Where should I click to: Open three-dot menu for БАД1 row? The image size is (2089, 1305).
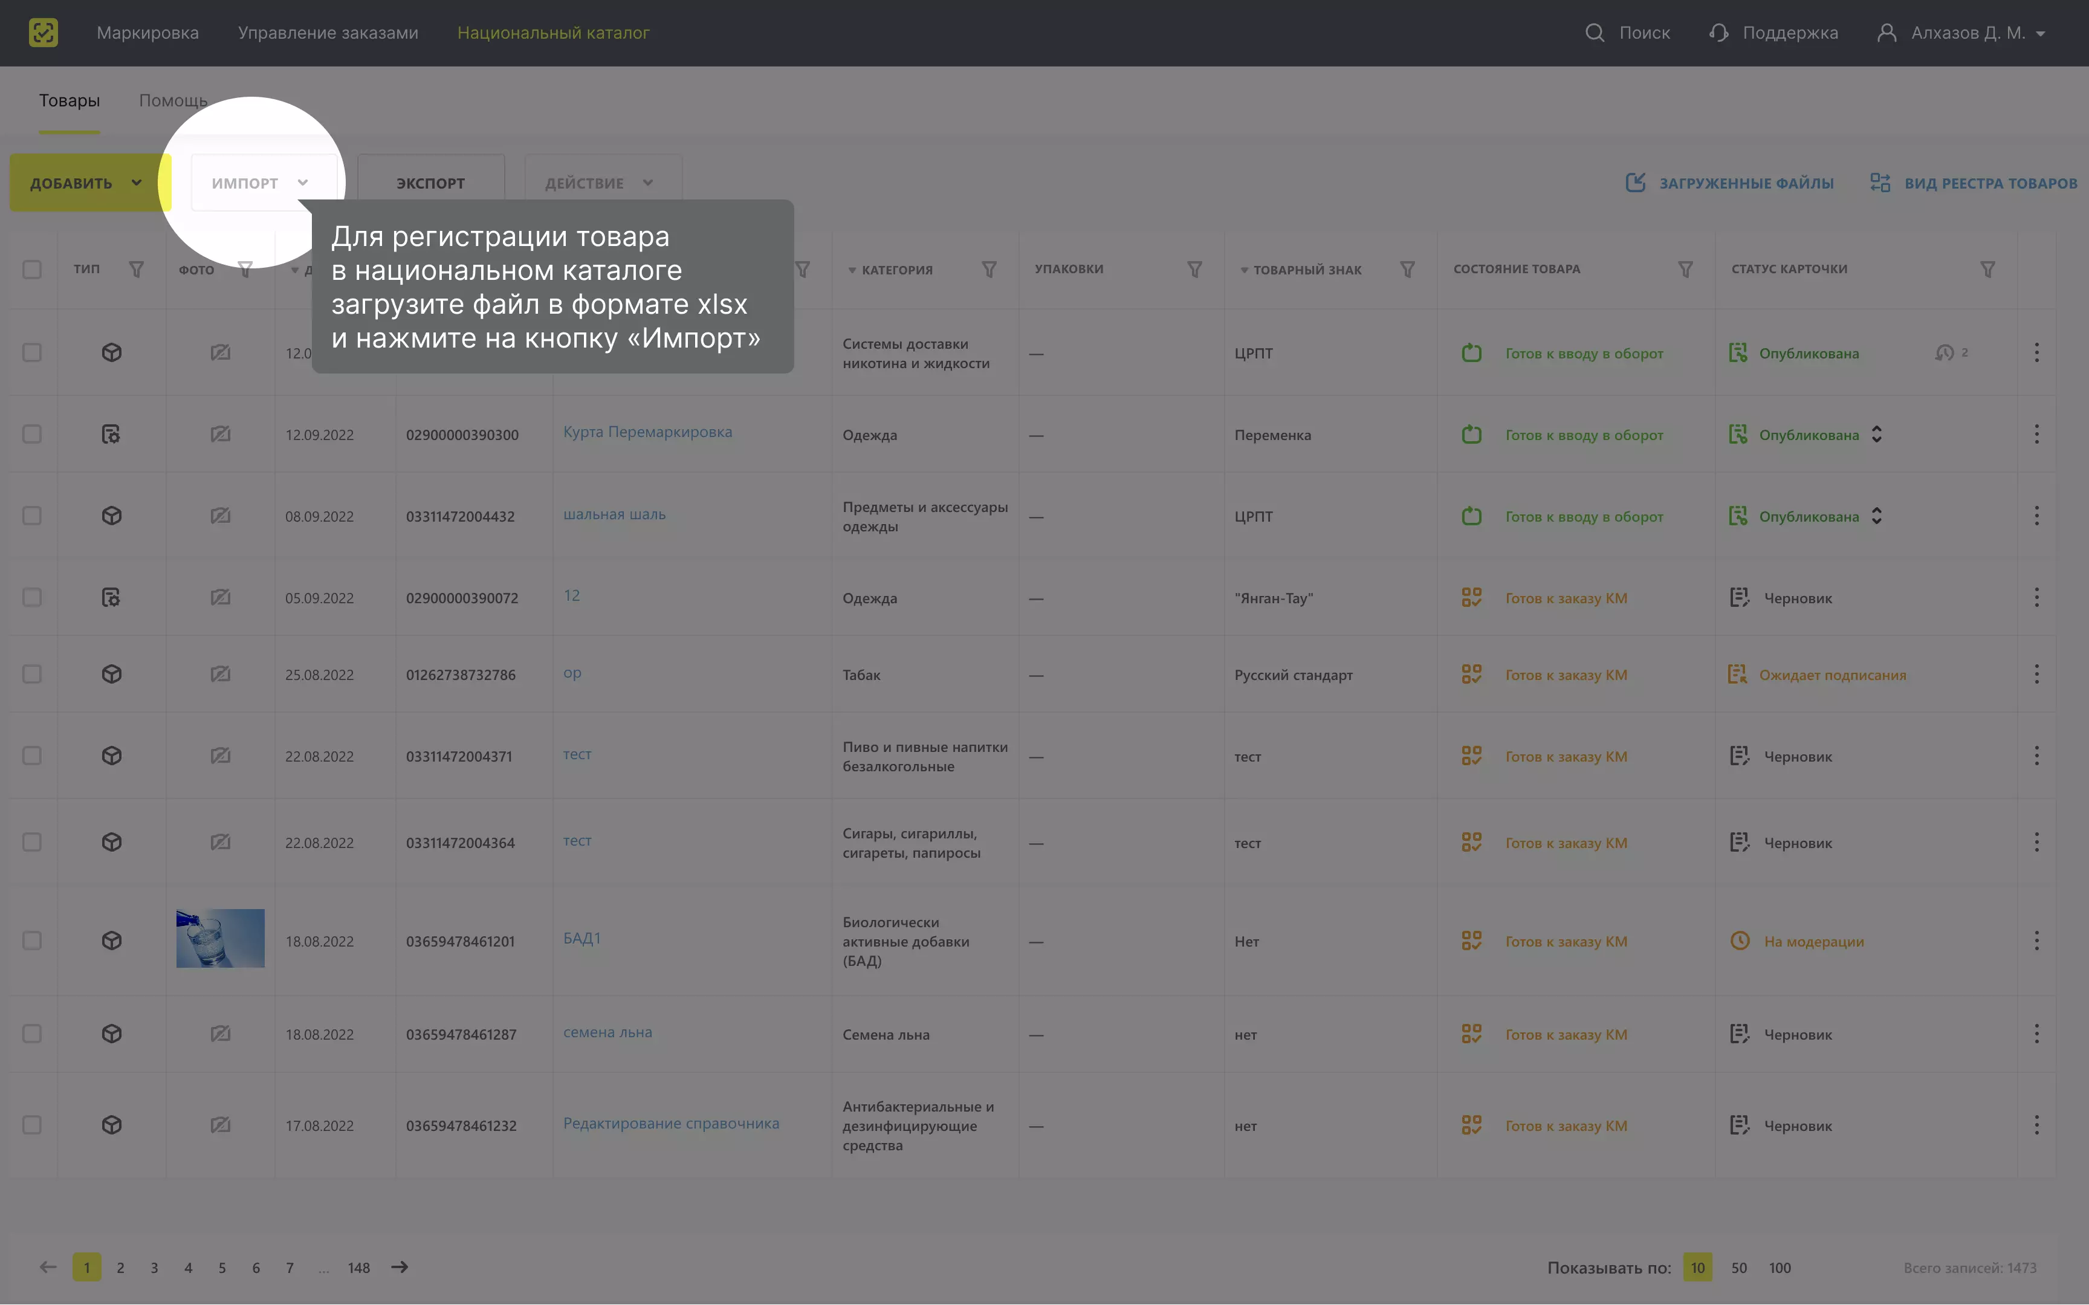coord(2036,940)
